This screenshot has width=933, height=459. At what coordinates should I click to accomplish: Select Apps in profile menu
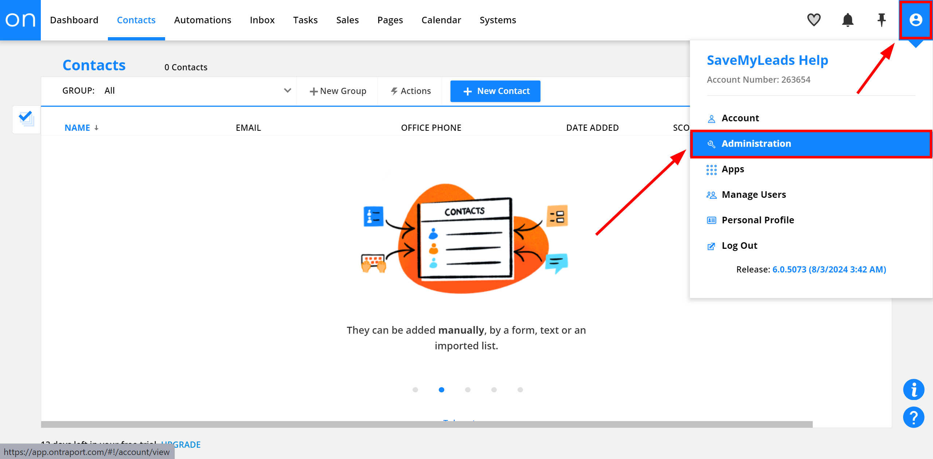click(811, 169)
